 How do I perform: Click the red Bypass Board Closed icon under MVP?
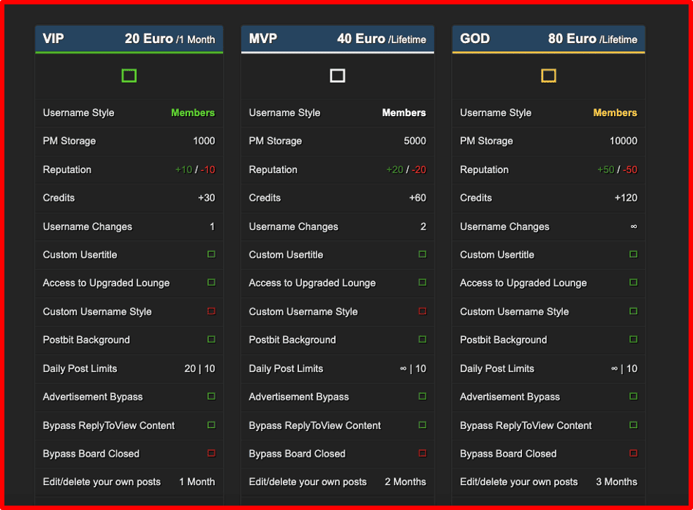[x=423, y=453]
